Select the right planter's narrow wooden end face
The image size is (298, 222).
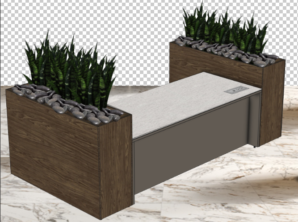tap(273, 103)
